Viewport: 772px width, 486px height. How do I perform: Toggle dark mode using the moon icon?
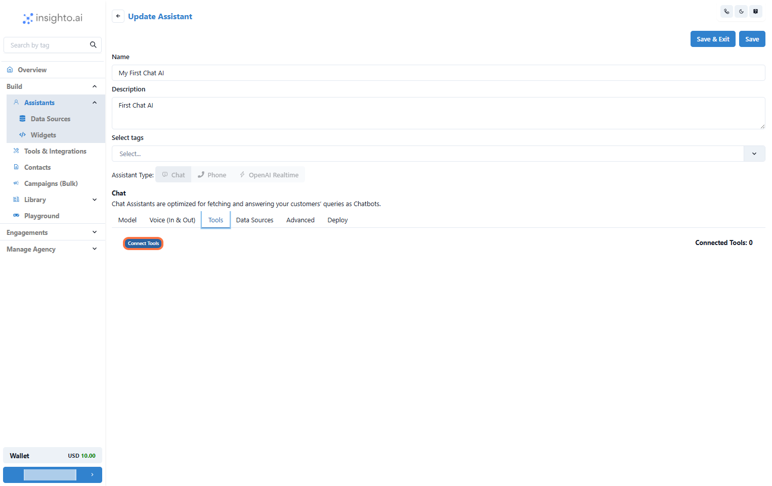[741, 11]
